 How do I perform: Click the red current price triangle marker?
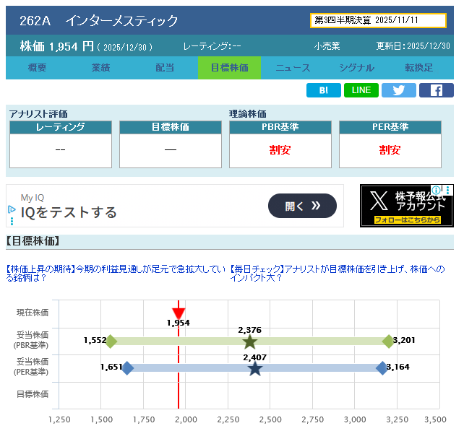coord(179,312)
